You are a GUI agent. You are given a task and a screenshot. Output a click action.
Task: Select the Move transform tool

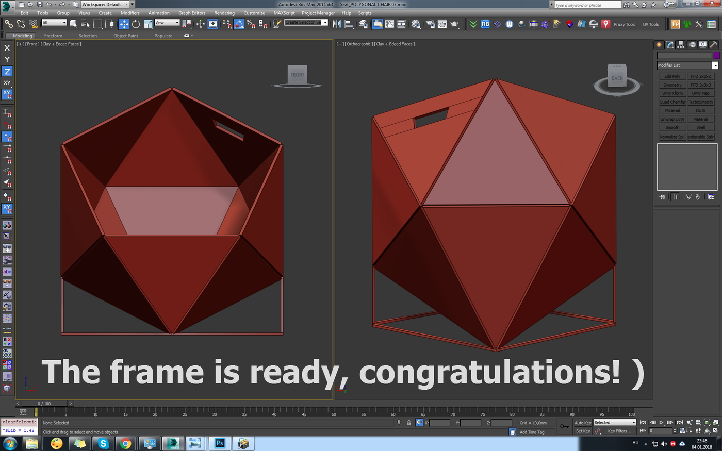124,24
